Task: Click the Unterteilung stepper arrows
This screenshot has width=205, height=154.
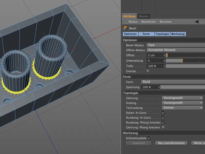Action: pos(164,61)
